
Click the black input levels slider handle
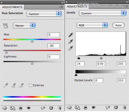point(79,58)
